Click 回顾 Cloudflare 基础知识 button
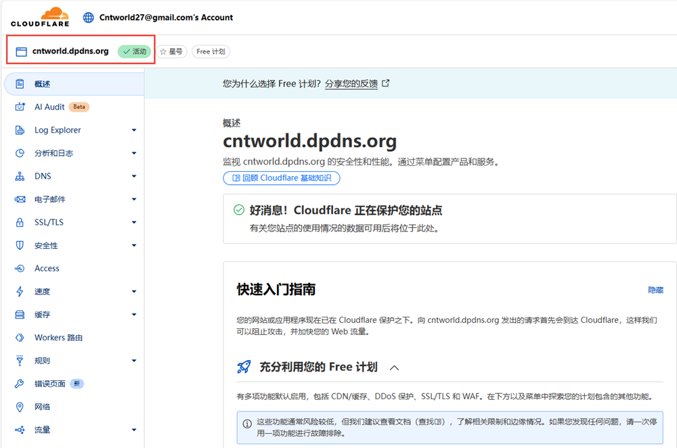This screenshot has height=448, width=677. point(282,178)
